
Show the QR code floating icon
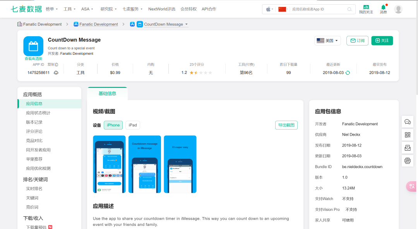[408, 135]
